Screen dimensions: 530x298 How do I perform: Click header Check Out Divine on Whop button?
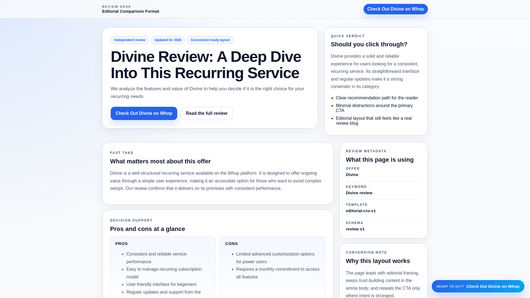pyautogui.click(x=396, y=9)
